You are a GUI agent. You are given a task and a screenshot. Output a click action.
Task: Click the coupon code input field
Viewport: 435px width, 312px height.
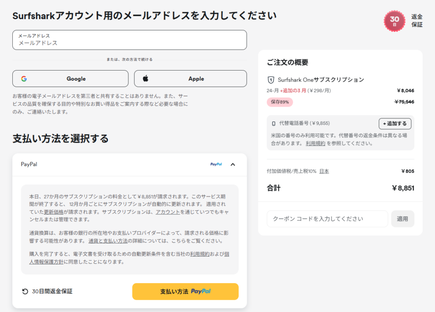[328, 219]
